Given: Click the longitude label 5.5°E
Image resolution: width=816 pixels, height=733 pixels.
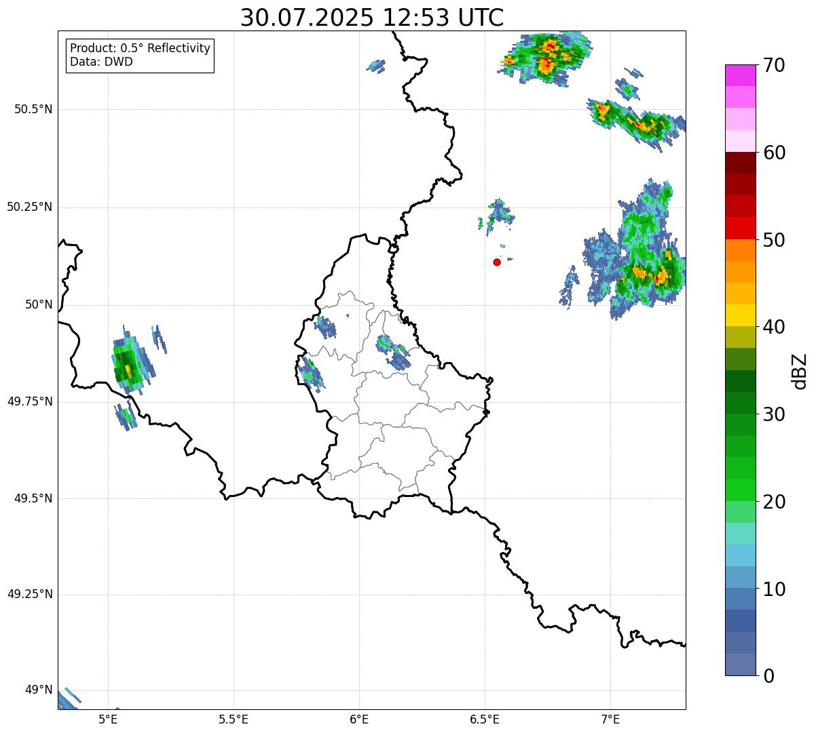Looking at the screenshot, I should tap(234, 719).
